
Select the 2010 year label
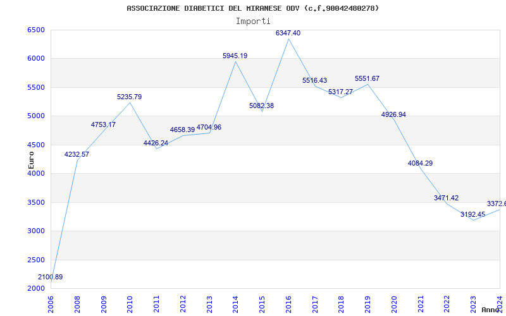pos(130,305)
